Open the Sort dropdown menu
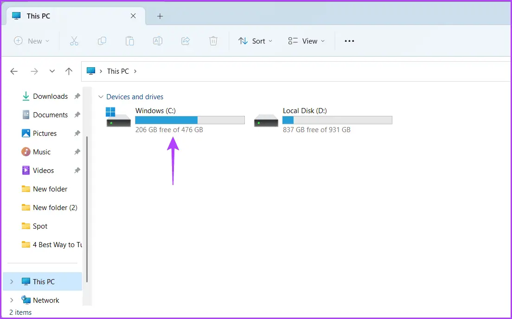 coord(256,41)
